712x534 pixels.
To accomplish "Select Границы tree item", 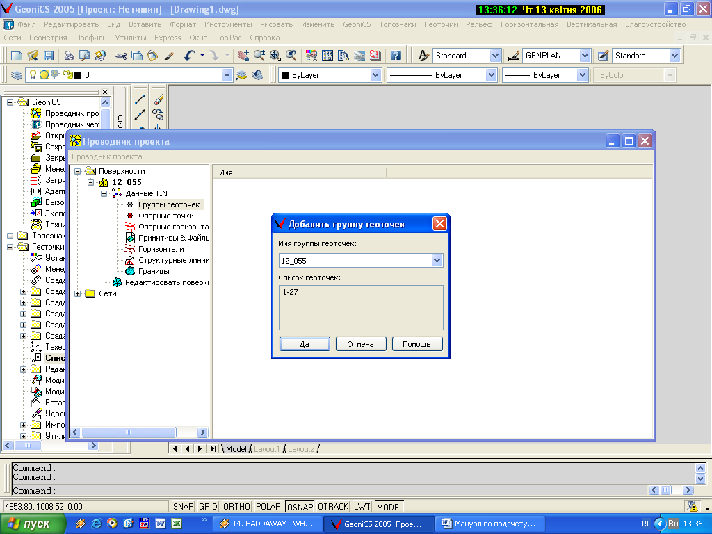I will (154, 271).
